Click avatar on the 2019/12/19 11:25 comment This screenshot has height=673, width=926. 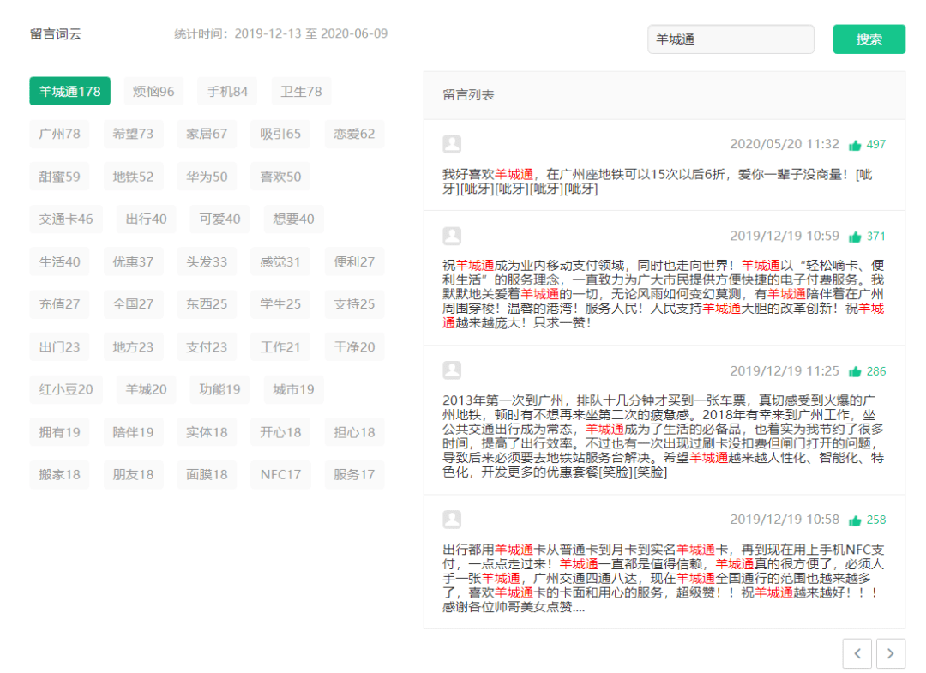(x=452, y=370)
